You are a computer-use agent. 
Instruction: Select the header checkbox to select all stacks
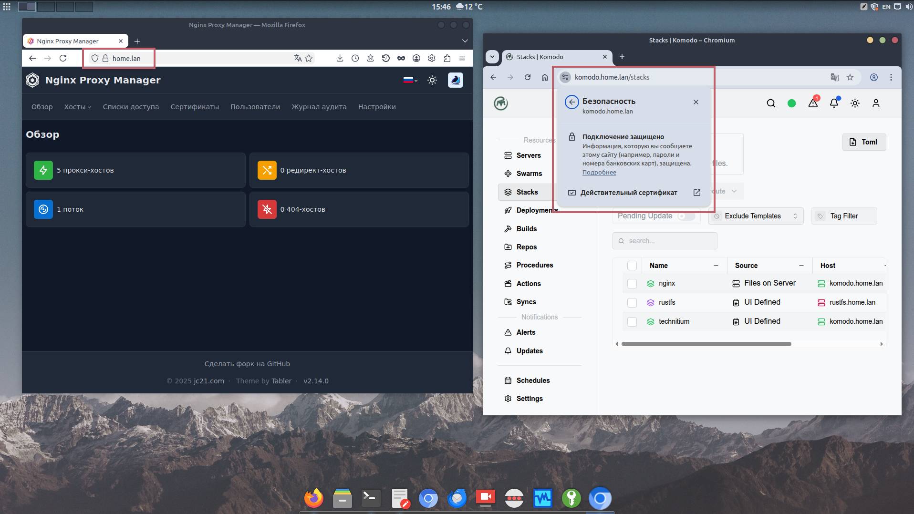[x=633, y=266]
